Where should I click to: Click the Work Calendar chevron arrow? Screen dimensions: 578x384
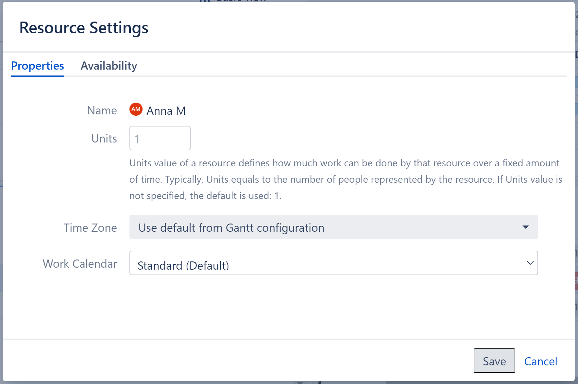coord(530,262)
